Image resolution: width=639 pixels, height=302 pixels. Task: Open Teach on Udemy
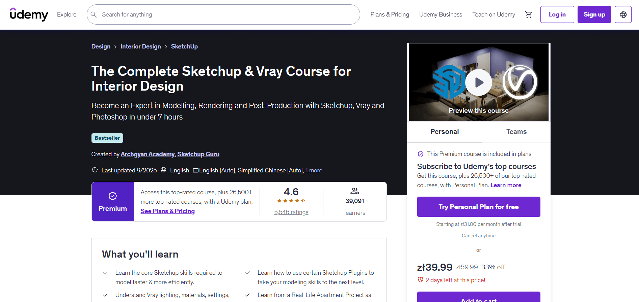pyautogui.click(x=494, y=14)
